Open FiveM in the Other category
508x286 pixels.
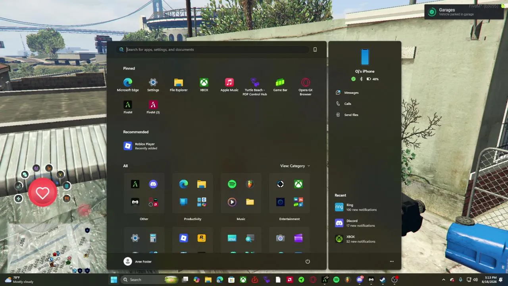point(135,184)
